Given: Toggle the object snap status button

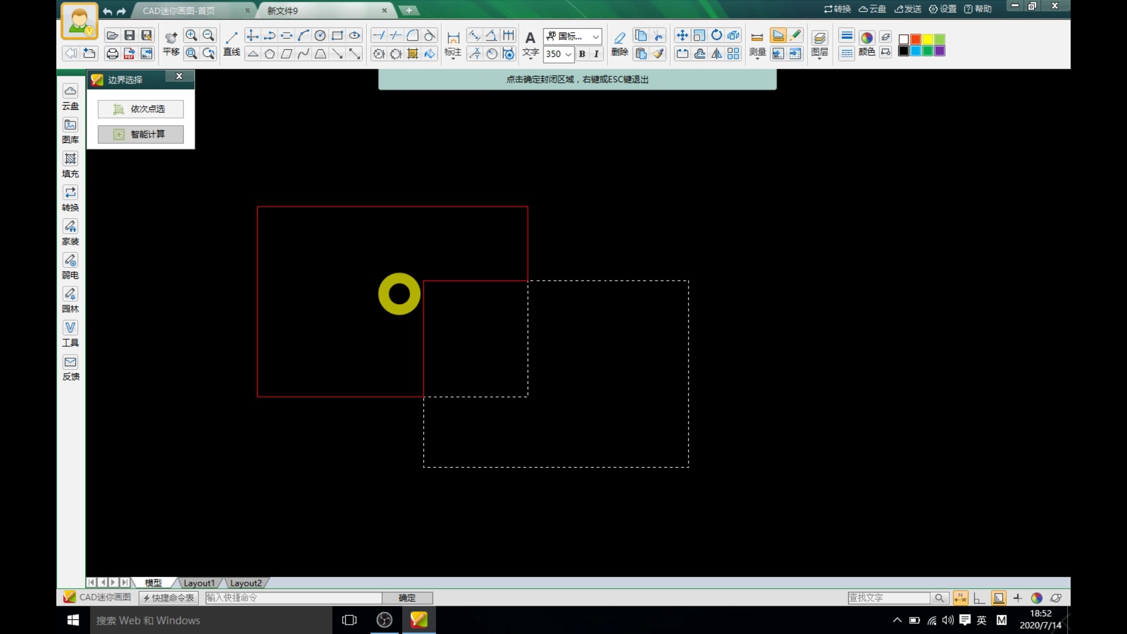Looking at the screenshot, I should [960, 598].
